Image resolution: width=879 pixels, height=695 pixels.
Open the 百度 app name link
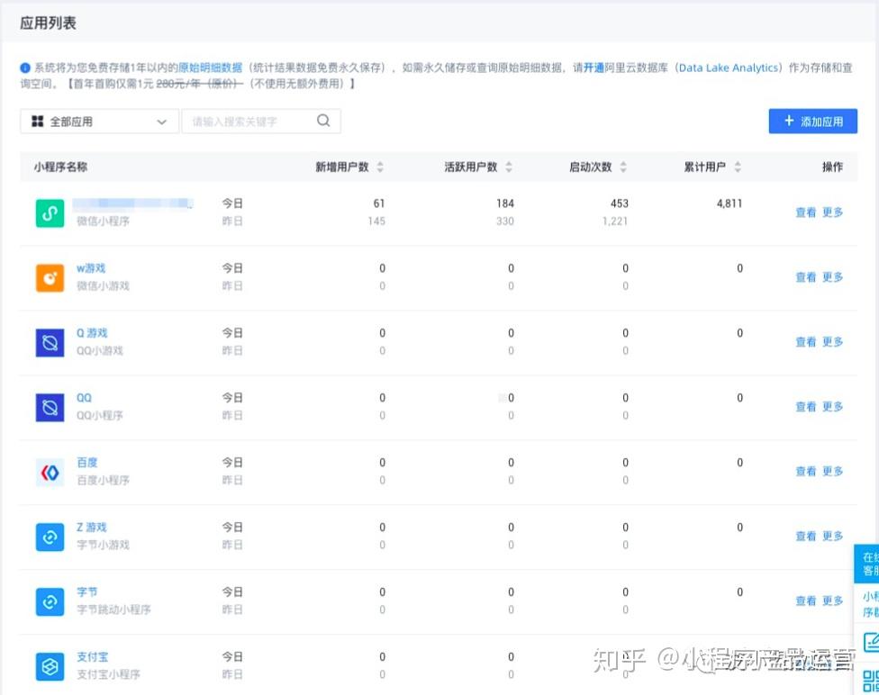click(86, 463)
